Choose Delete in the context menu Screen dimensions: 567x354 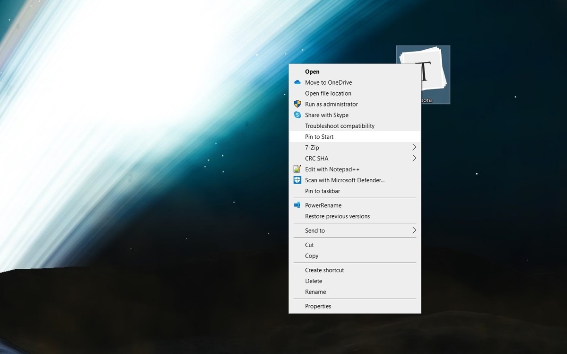click(314, 281)
